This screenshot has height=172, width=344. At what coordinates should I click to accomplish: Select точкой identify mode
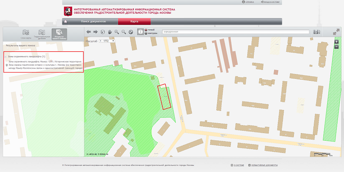[149, 30]
